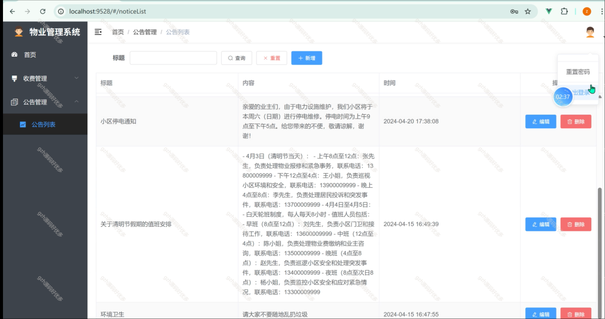Open 首页 in the sidebar
Viewport: 605px width, 319px height.
click(x=45, y=55)
